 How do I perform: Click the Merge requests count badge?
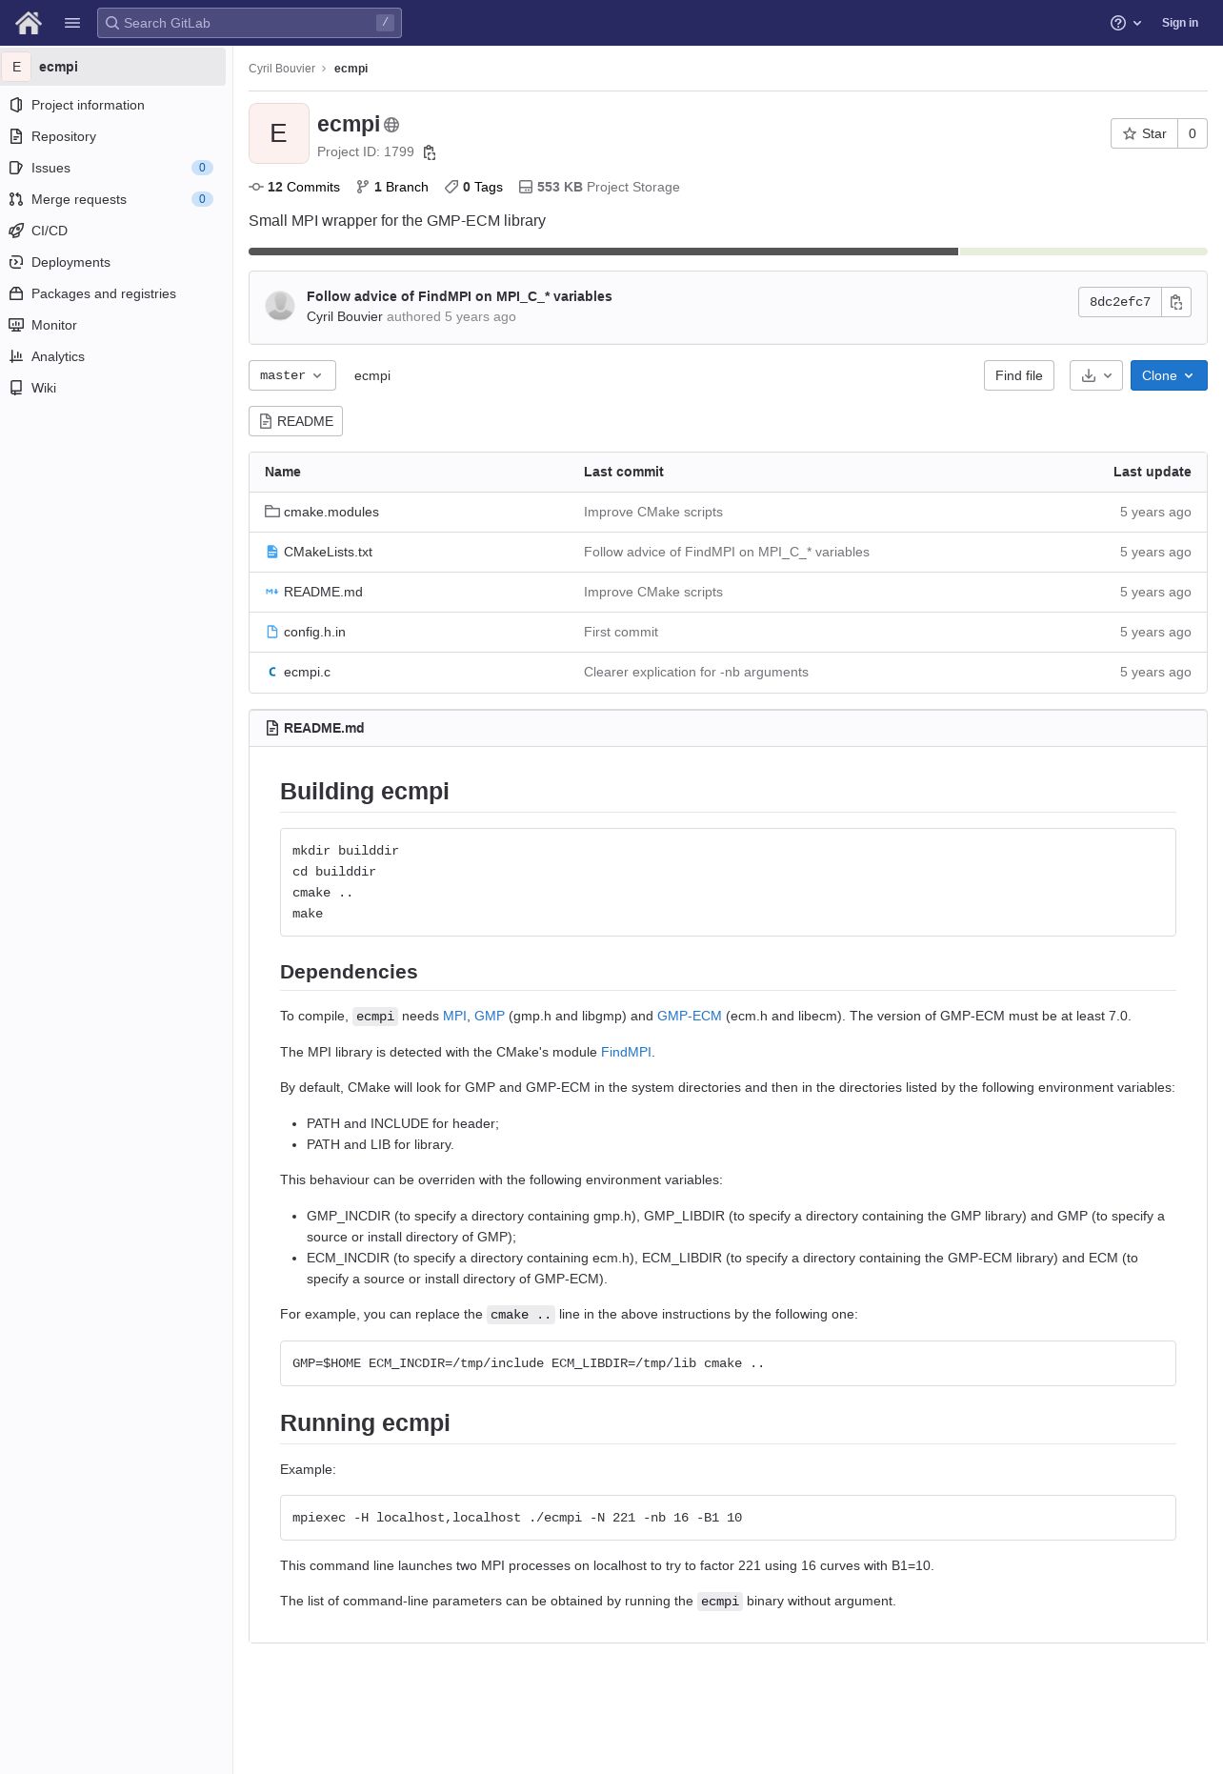(202, 199)
